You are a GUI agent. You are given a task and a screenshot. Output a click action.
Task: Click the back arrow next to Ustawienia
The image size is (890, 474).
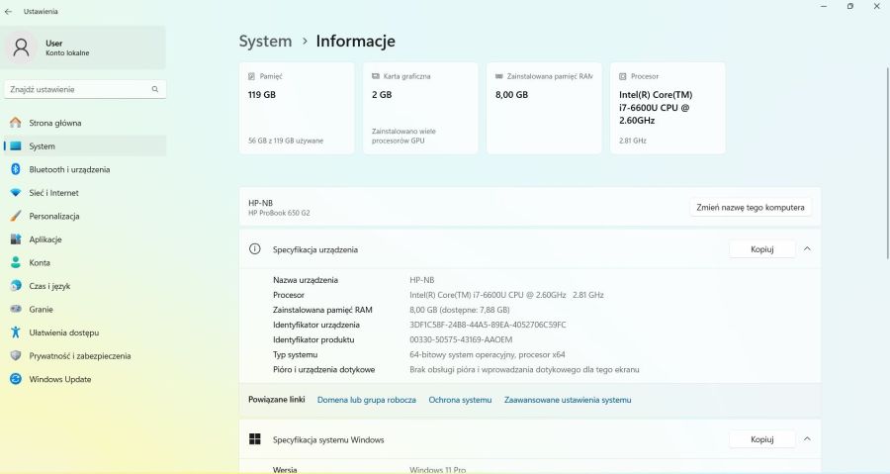point(8,11)
